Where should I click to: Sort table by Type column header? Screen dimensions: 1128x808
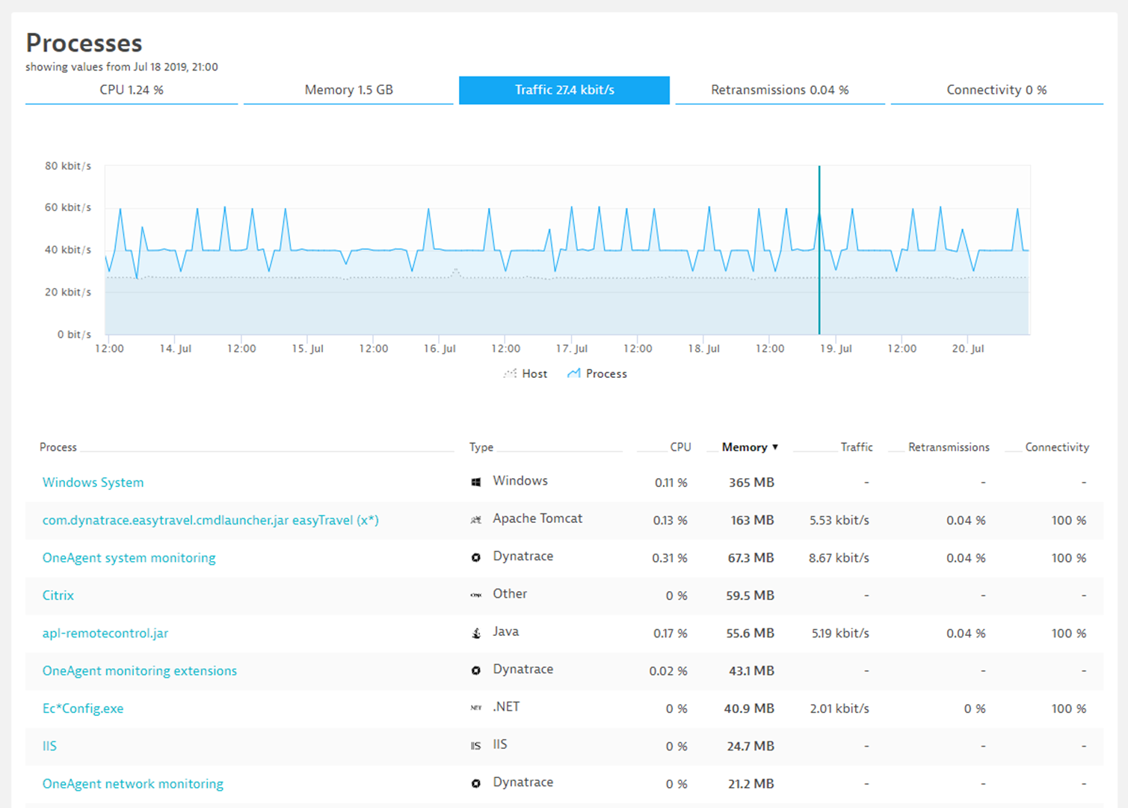(x=481, y=447)
